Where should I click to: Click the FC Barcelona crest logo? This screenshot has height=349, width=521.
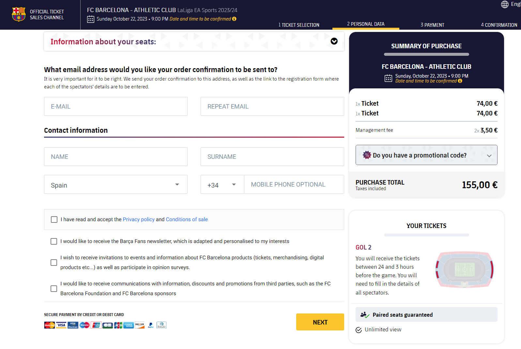(x=19, y=14)
